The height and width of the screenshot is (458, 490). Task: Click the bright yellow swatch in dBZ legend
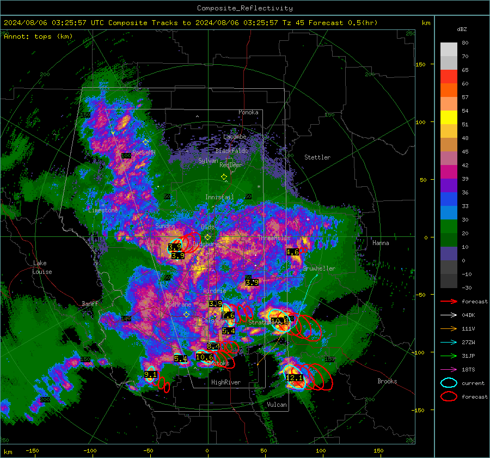[x=449, y=118]
